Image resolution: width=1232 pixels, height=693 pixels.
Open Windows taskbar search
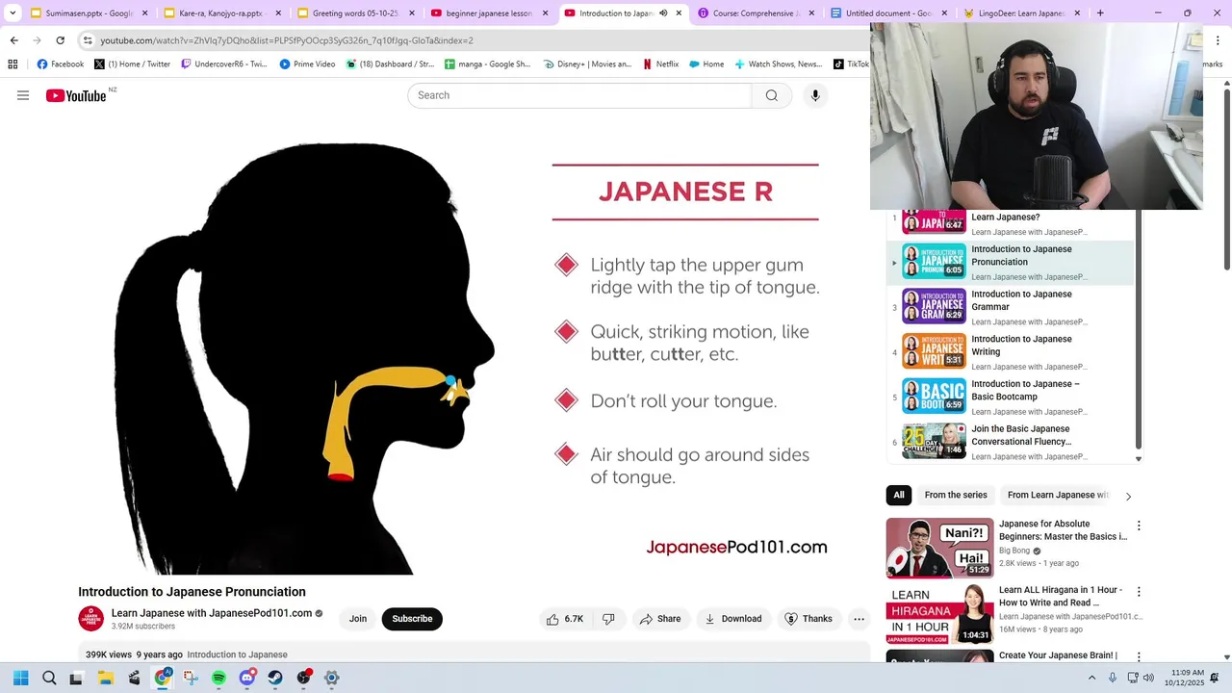pyautogui.click(x=49, y=678)
